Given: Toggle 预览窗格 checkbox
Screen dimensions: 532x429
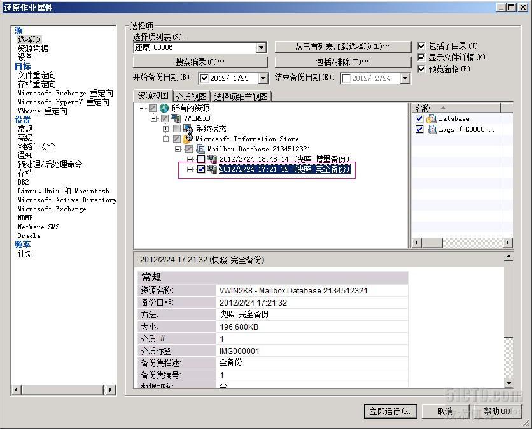Looking at the screenshot, I should click(x=421, y=69).
